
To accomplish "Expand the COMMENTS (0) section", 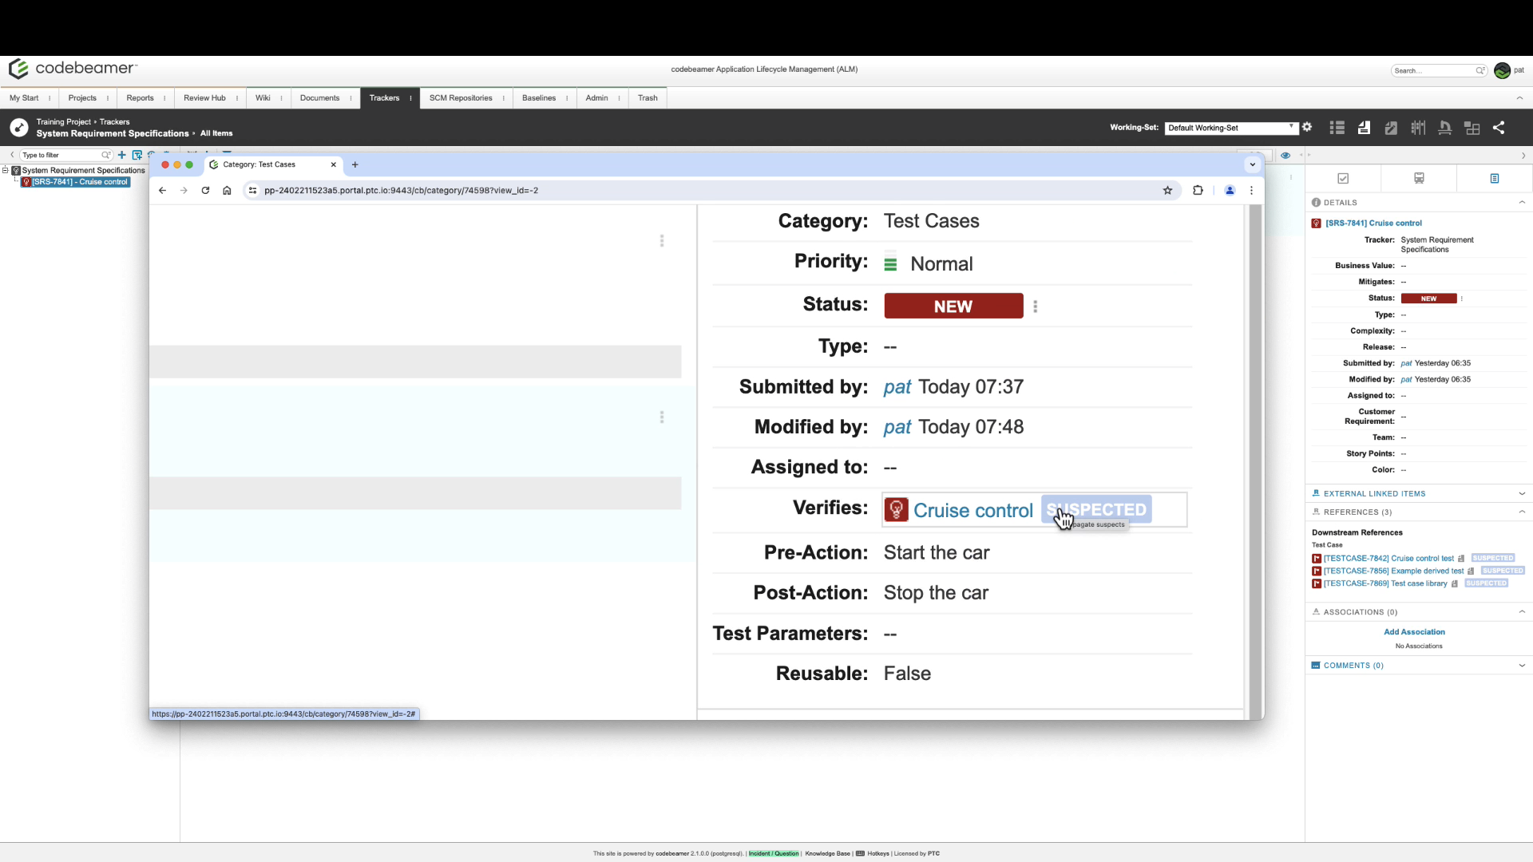I will click(1522, 665).
